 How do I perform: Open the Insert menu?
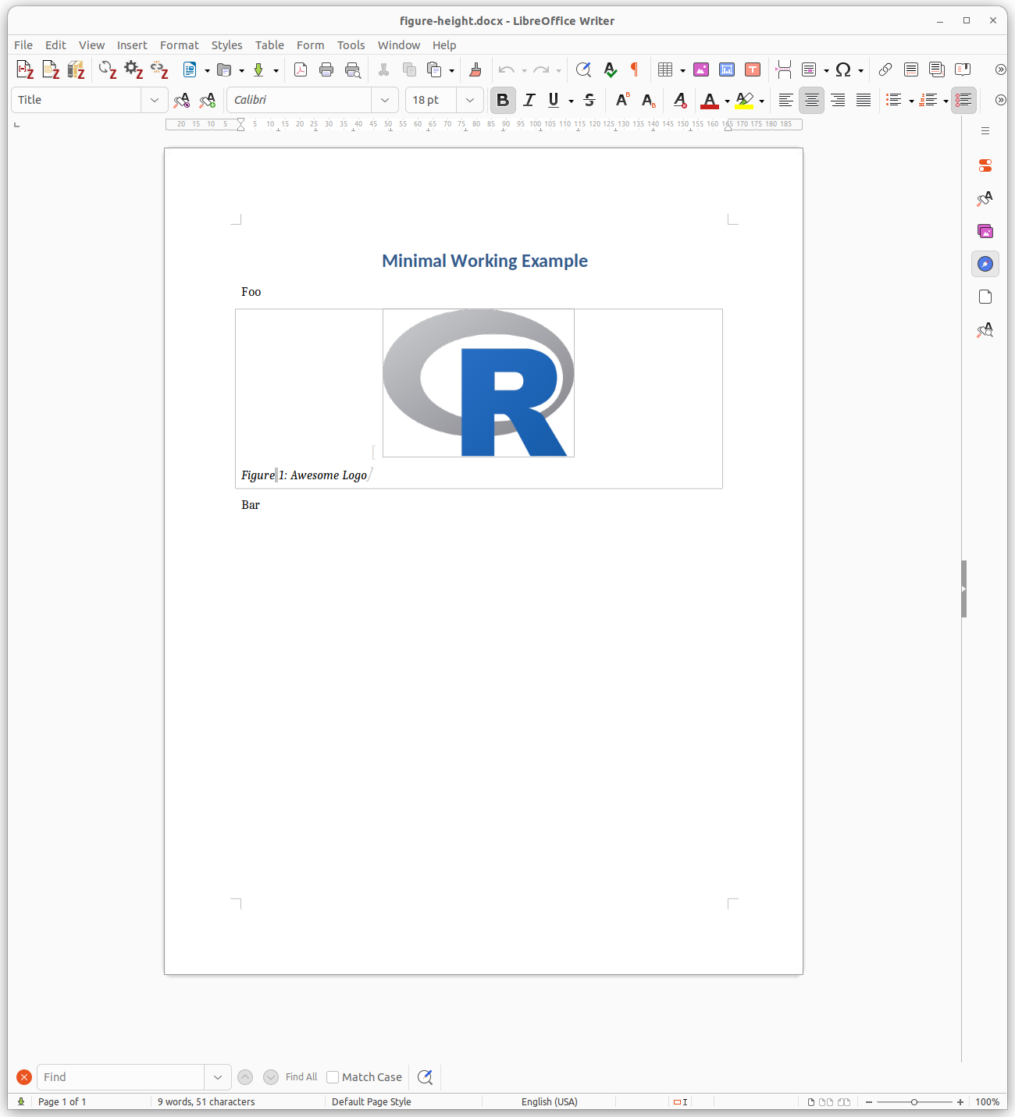click(132, 45)
